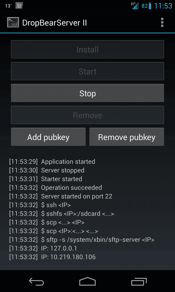Tap the Add pubkey button
The width and height of the screenshot is (175, 292).
click(x=48, y=137)
